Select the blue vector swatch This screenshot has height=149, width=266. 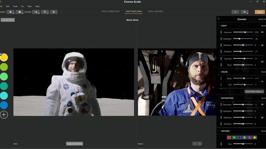239,137
